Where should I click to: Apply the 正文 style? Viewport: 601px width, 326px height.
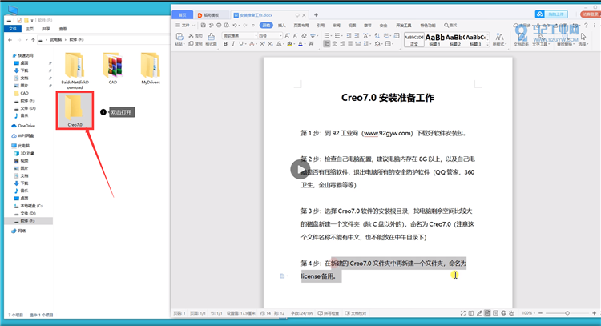pyautogui.click(x=414, y=40)
